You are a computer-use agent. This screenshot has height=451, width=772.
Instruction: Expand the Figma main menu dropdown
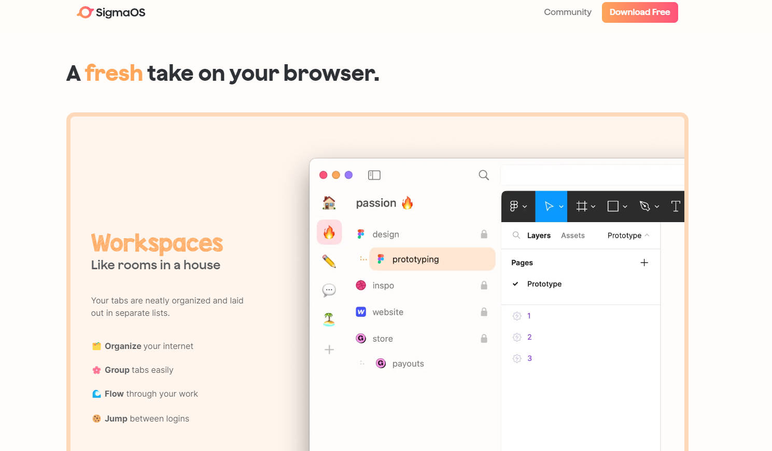click(517, 206)
